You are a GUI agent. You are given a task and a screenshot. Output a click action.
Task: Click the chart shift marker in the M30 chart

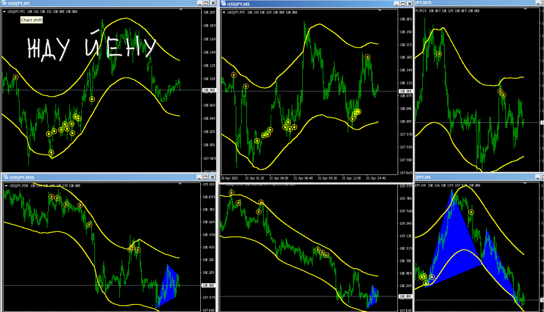coord(180,184)
